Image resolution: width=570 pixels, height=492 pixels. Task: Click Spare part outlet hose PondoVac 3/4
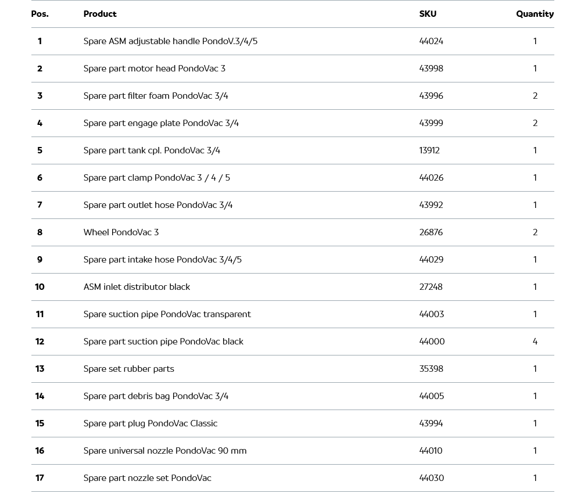[157, 205]
